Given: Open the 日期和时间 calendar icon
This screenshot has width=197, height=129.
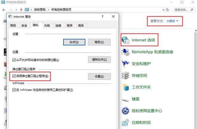Looking at the screenshot, I should click(x=125, y=123).
